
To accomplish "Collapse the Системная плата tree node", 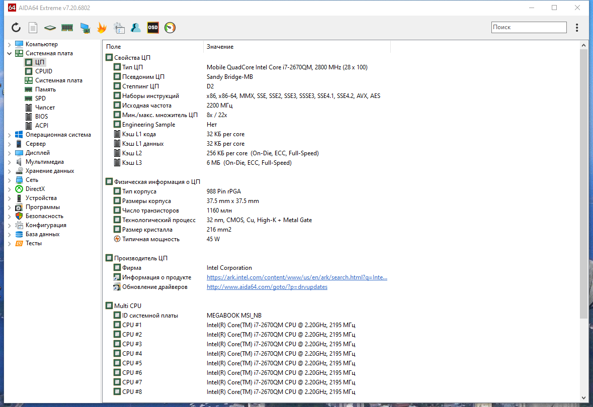I will [x=9, y=53].
